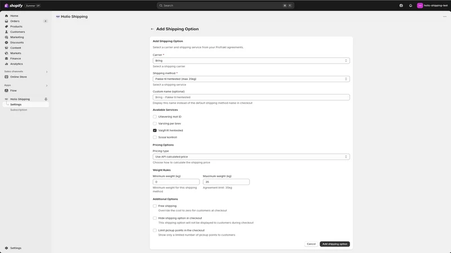Click the Settings gear icon at bottom

(x=6, y=248)
